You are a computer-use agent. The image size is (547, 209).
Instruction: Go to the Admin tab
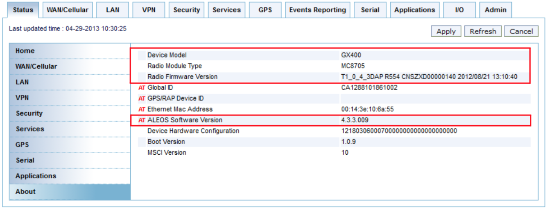495,10
